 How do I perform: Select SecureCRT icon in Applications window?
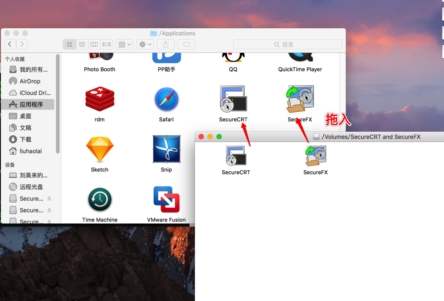(x=233, y=99)
